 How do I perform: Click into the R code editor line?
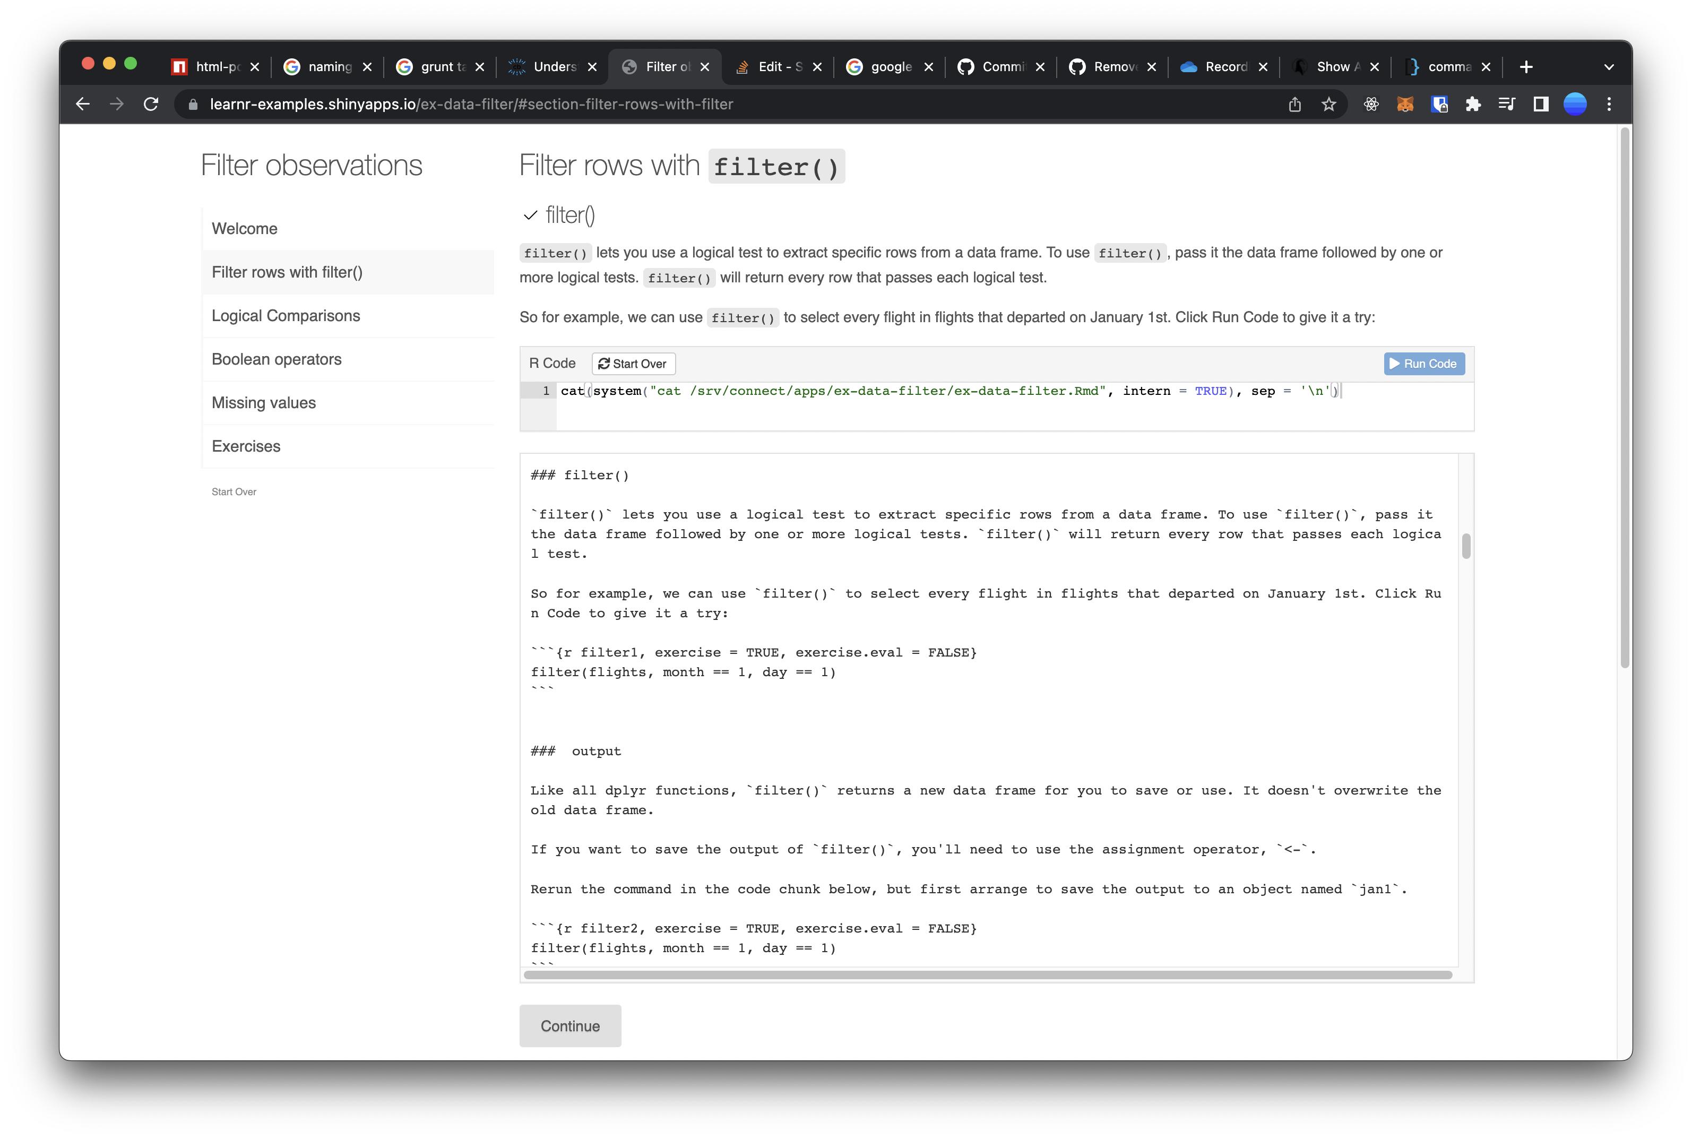[x=944, y=392]
